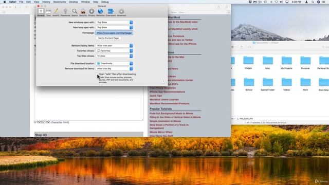
Task: Open the Tabs preferences pane
Action: click(48, 12)
